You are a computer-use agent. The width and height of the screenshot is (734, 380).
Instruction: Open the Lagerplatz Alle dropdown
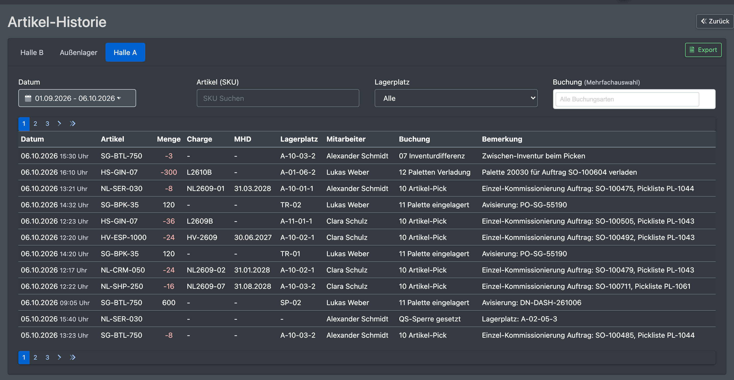456,98
